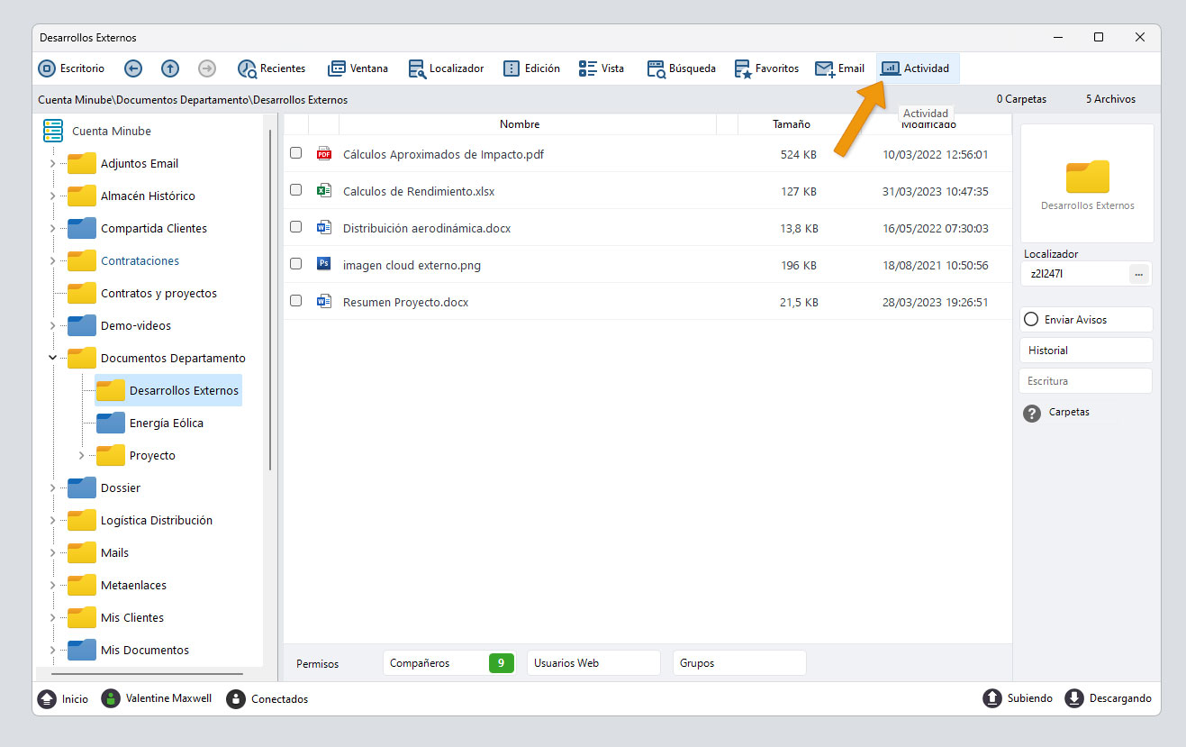Check the box for Calculos de Rendimiento.xlsx

click(295, 190)
